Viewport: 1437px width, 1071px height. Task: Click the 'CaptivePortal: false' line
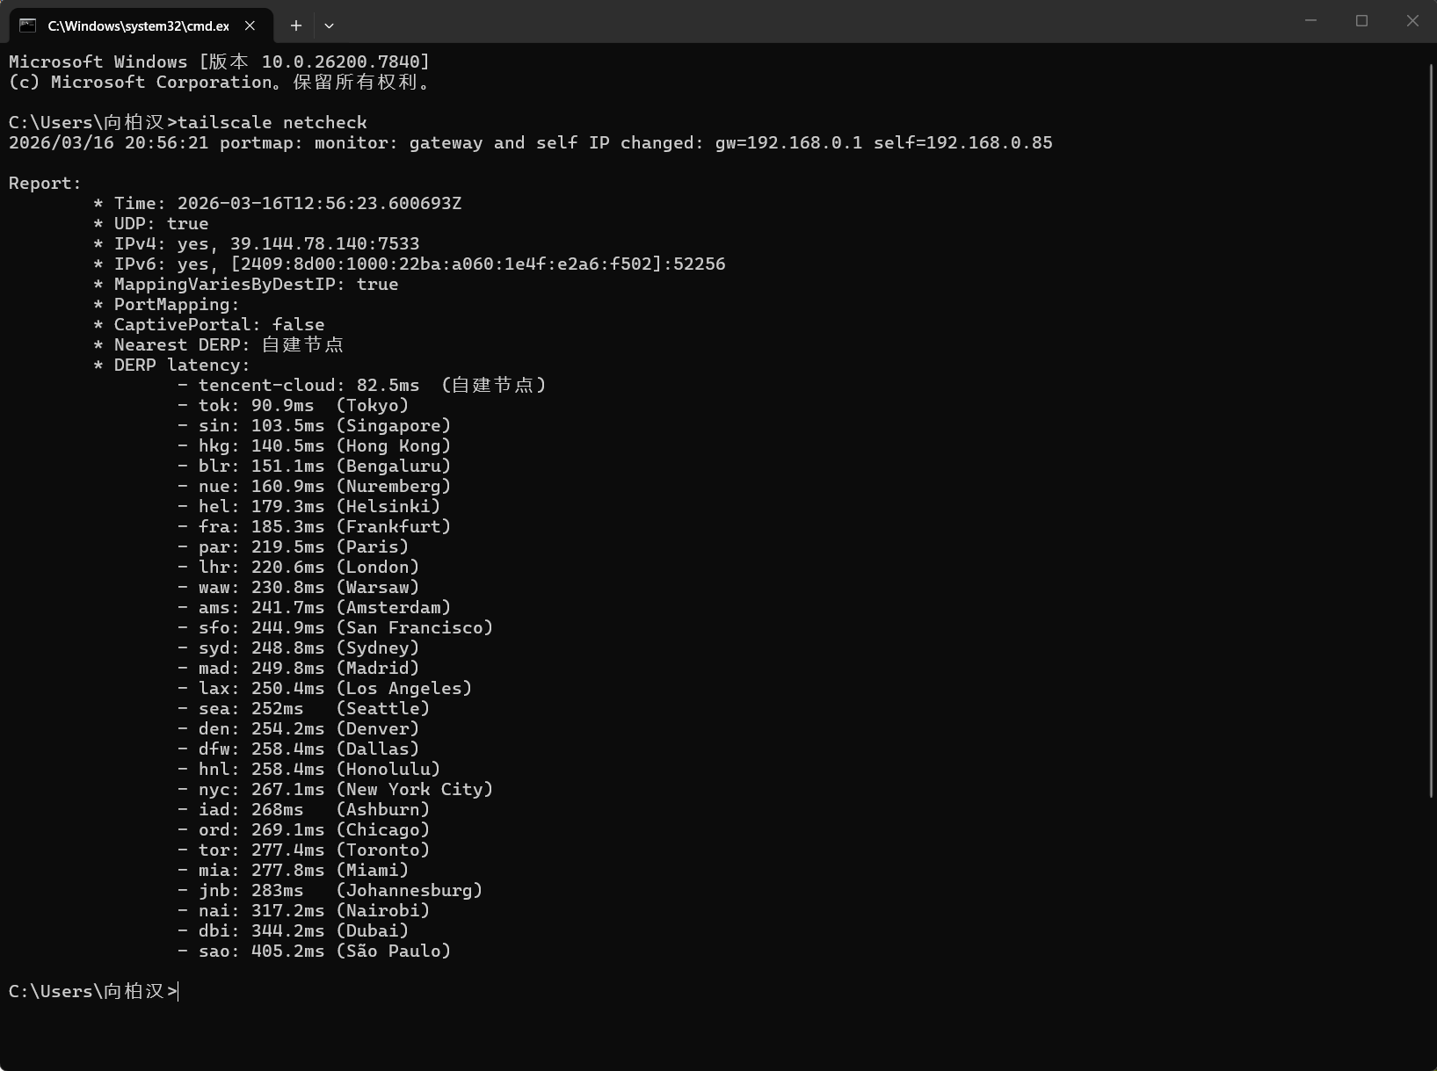coord(219,325)
